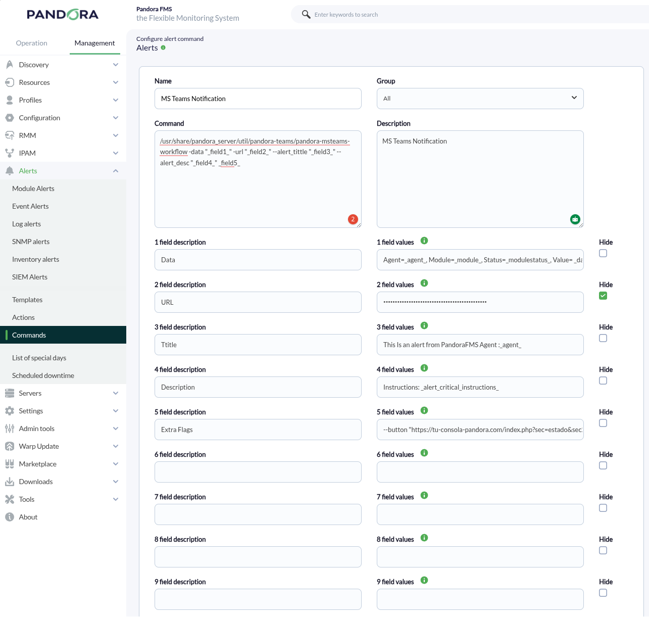The image size is (649, 617).
Task: Click the Pandora FMS logo
Action: (63, 15)
